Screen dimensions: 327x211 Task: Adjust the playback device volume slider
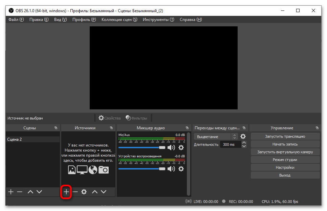coord(142,169)
